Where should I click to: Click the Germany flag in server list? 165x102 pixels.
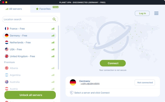[7, 35]
